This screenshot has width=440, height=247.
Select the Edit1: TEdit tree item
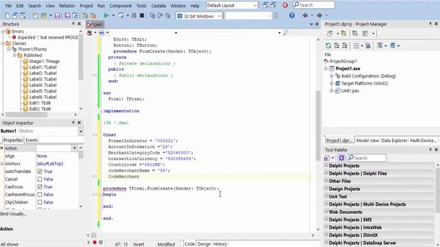coord(40,103)
